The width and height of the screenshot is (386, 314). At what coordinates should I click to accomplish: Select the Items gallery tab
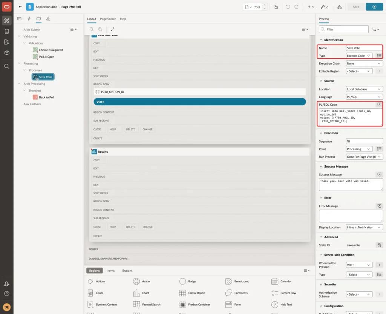pos(111,271)
